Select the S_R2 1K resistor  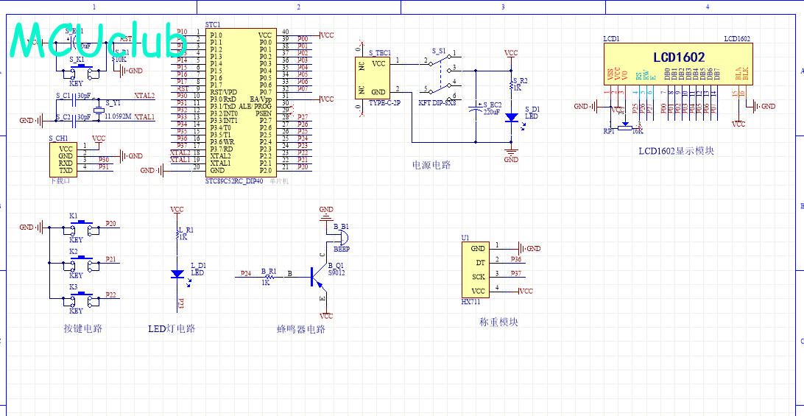click(x=511, y=85)
